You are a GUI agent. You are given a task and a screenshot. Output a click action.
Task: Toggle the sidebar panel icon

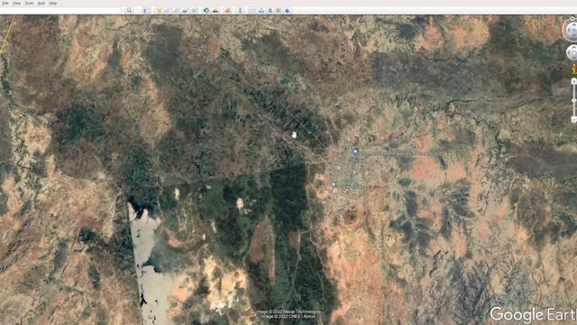click(x=146, y=10)
